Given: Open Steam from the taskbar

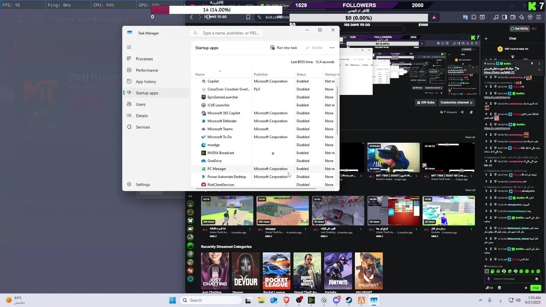Looking at the screenshot, I should pos(349,300).
